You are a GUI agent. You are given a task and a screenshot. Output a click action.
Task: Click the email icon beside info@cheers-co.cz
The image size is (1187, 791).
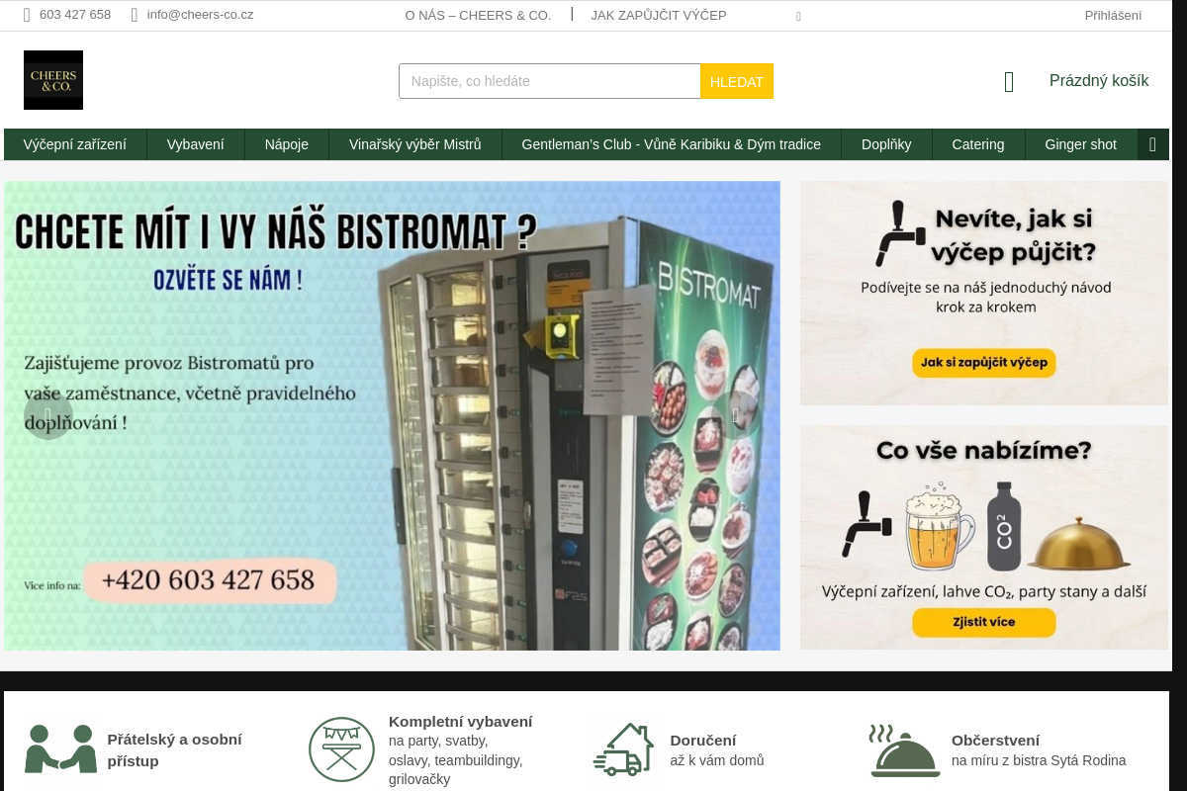pyautogui.click(x=135, y=15)
